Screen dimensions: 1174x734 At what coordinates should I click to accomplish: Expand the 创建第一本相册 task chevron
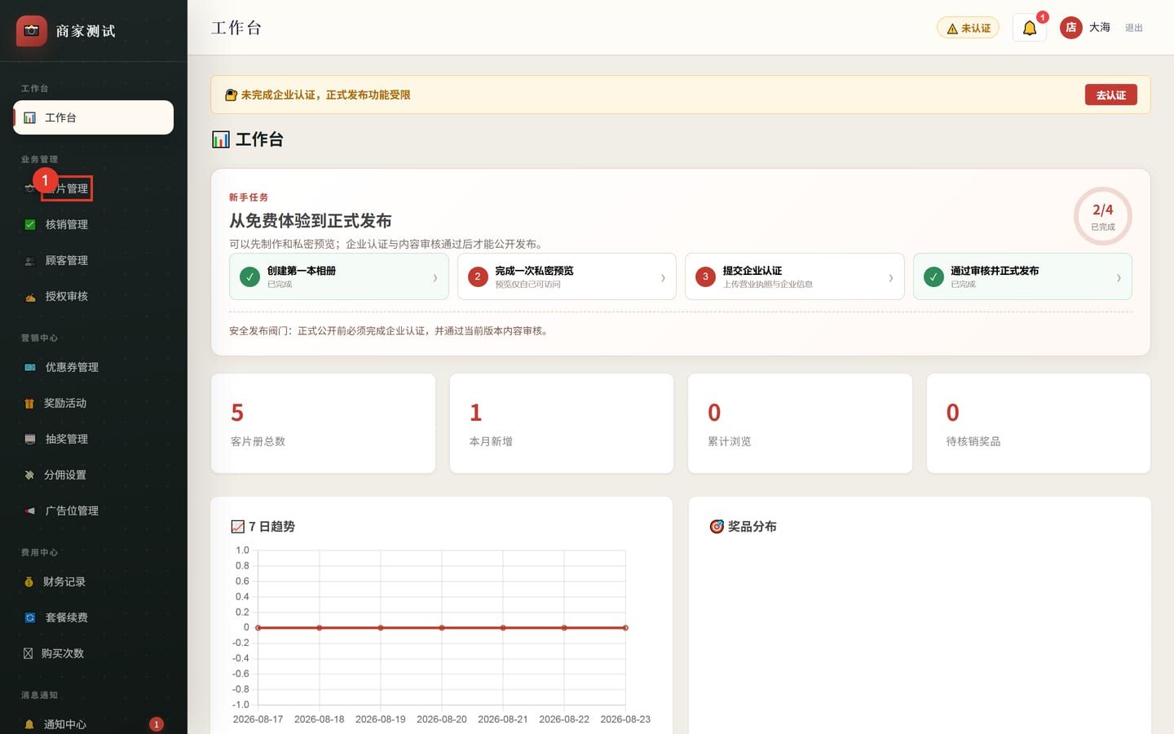pyautogui.click(x=435, y=277)
